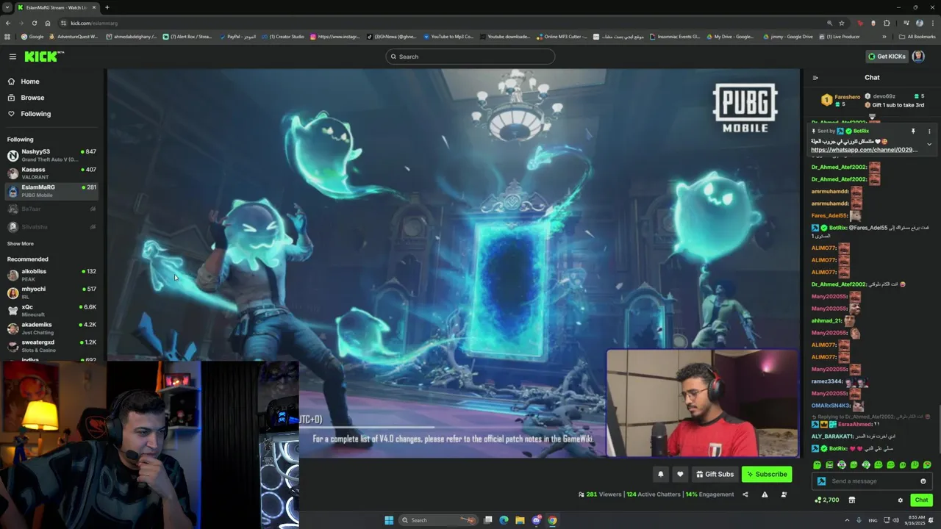Click Fareshero on the gift leaderboard
The width and height of the screenshot is (941, 529).
click(x=847, y=97)
